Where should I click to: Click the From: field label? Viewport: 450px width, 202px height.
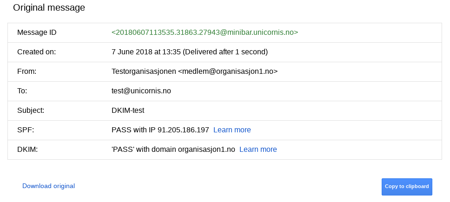(26, 72)
